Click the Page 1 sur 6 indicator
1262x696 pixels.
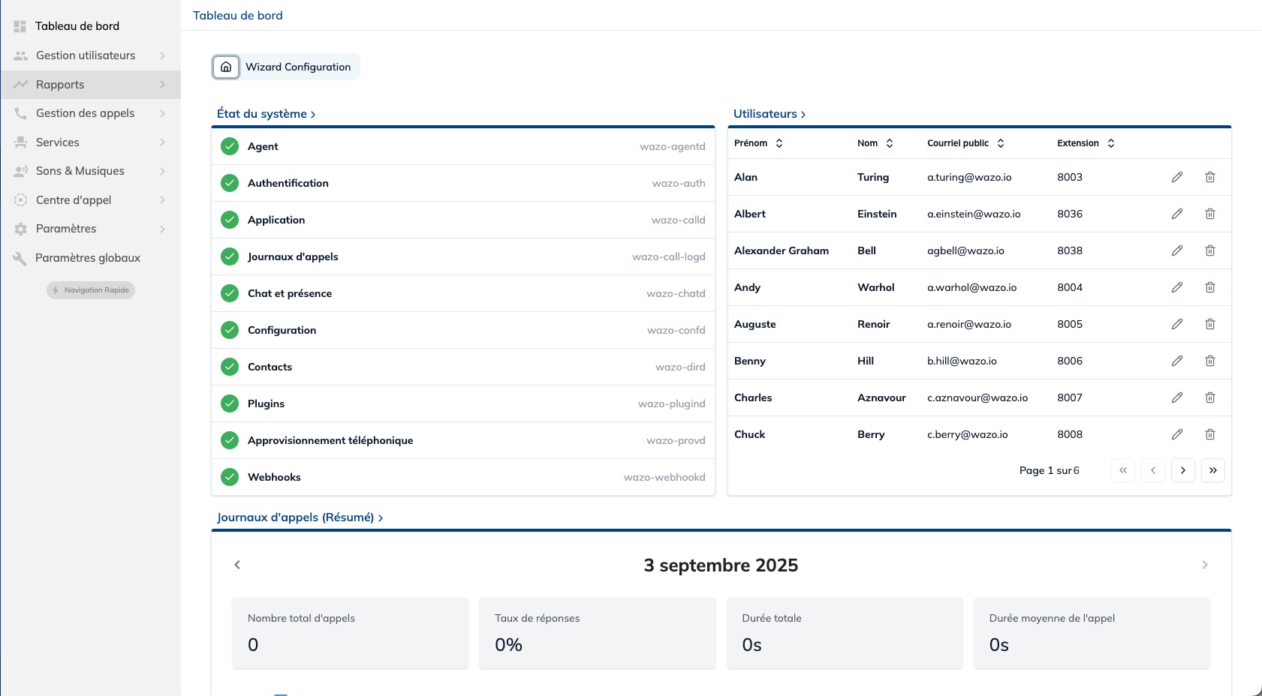[x=1050, y=470]
